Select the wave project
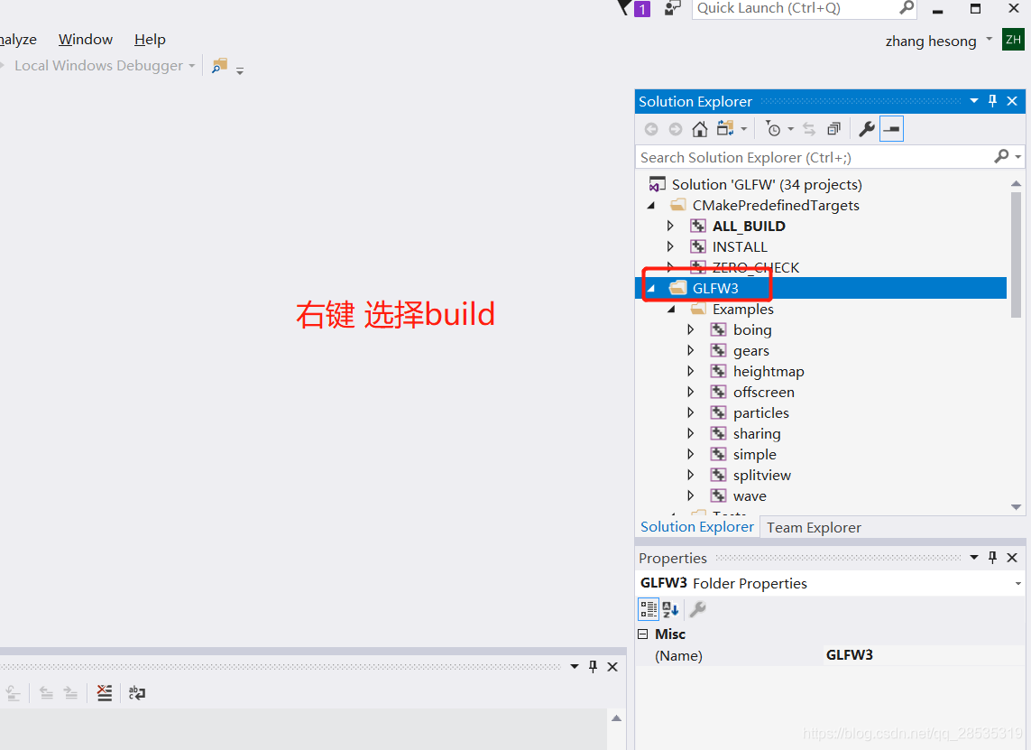 pyautogui.click(x=750, y=496)
